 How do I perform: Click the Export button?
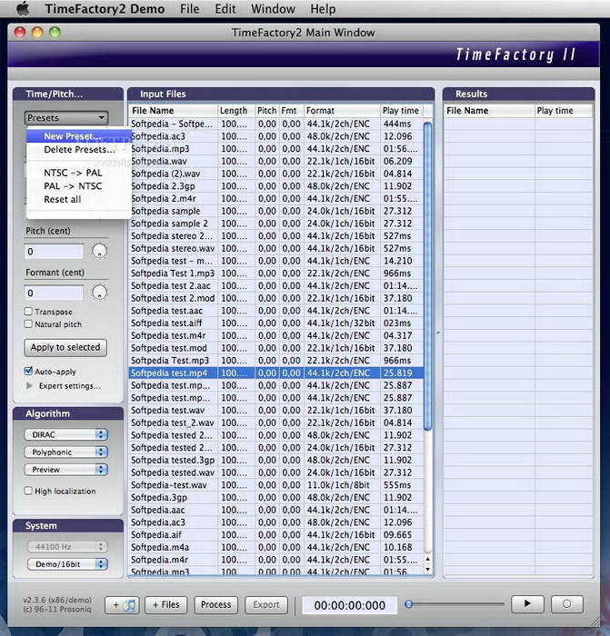(266, 605)
